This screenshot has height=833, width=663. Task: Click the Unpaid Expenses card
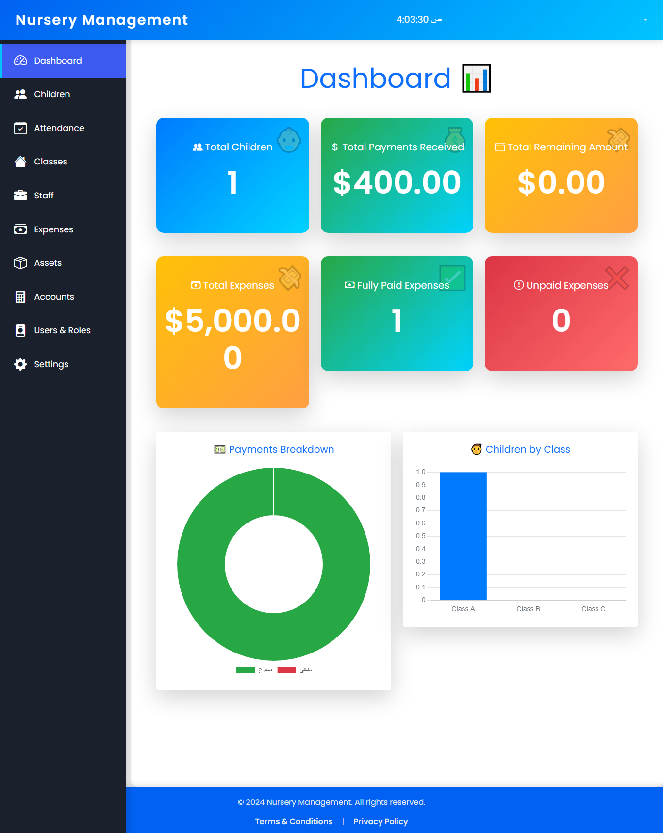[561, 313]
